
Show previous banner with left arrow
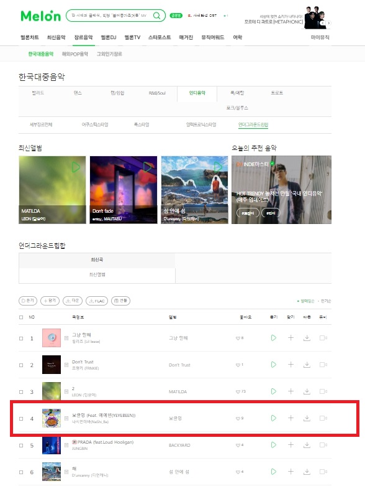[x=322, y=23]
